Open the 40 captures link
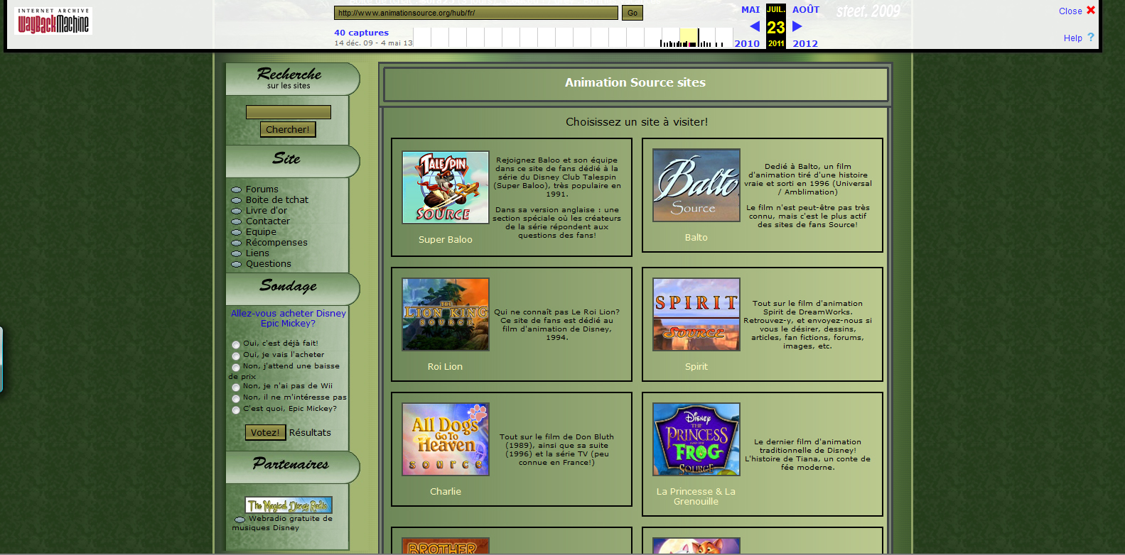1125x555 pixels. coord(362,33)
